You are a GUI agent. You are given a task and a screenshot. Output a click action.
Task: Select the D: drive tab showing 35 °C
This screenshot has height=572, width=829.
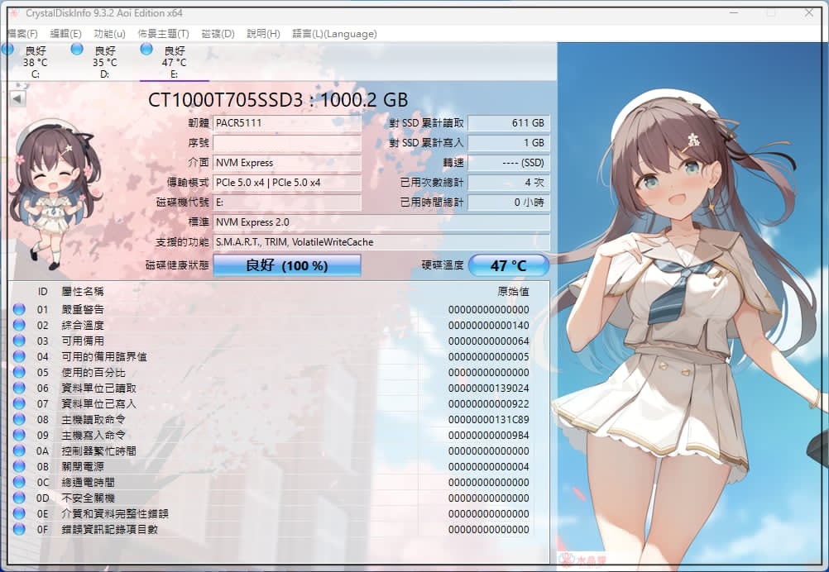[x=105, y=62]
